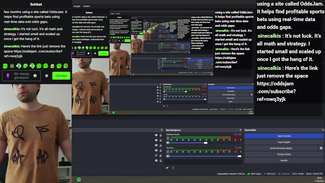The height and width of the screenshot is (183, 325).
Task: Send message with Gönder button
Action: [61, 76]
